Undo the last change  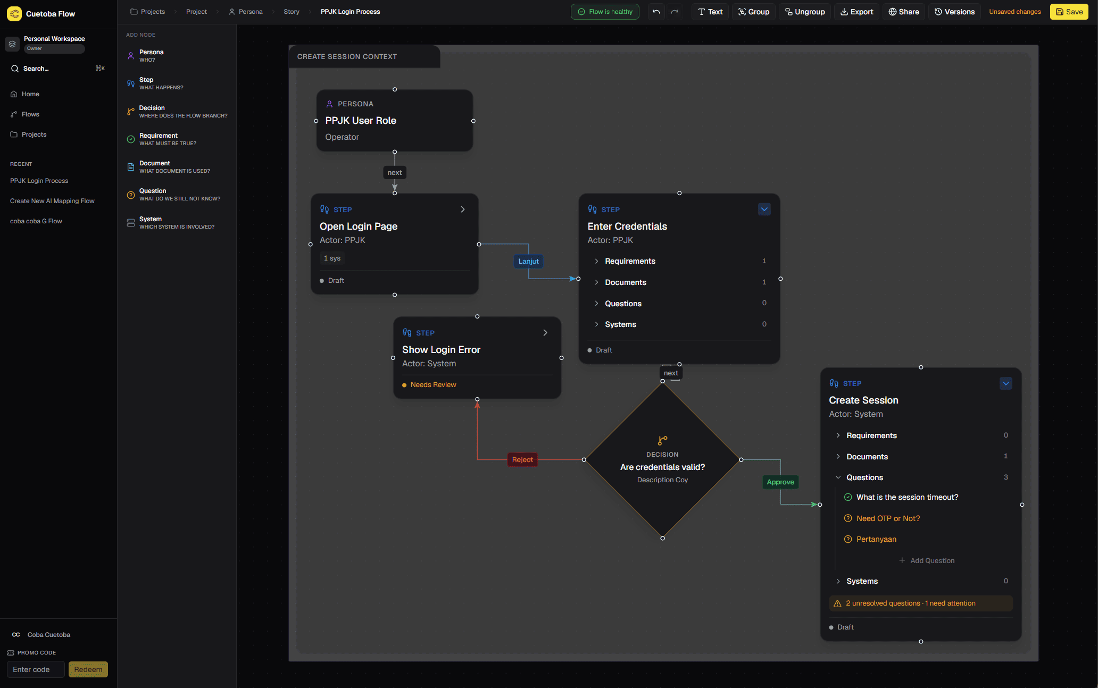click(656, 12)
